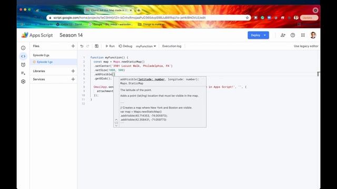This screenshot has width=337, height=189.
Task: Select the Episode 1.gs file
Action: [45, 62]
